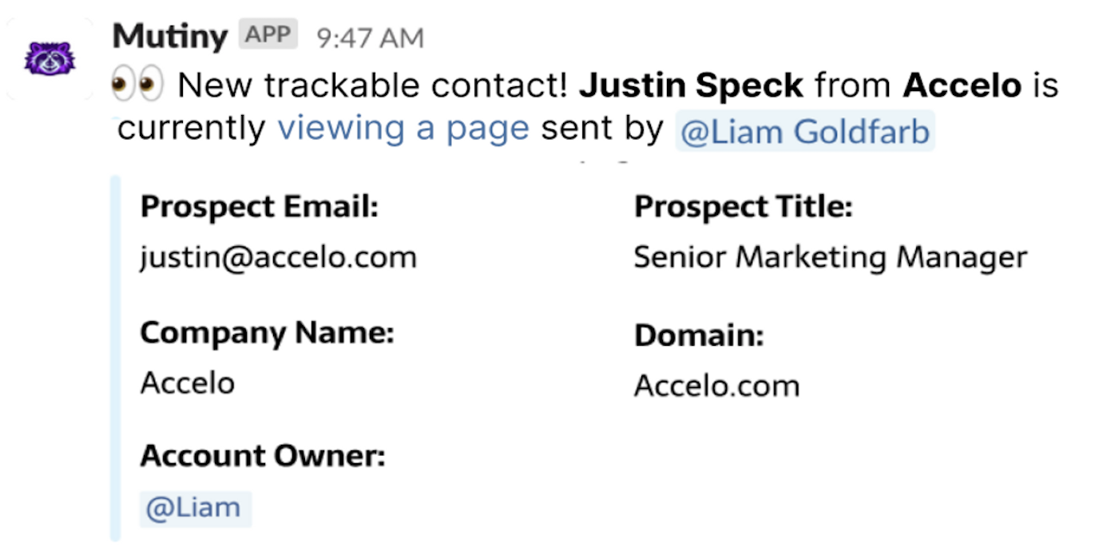The width and height of the screenshot is (1099, 559).
Task: Click the Prospect Email field label
Action: click(259, 208)
